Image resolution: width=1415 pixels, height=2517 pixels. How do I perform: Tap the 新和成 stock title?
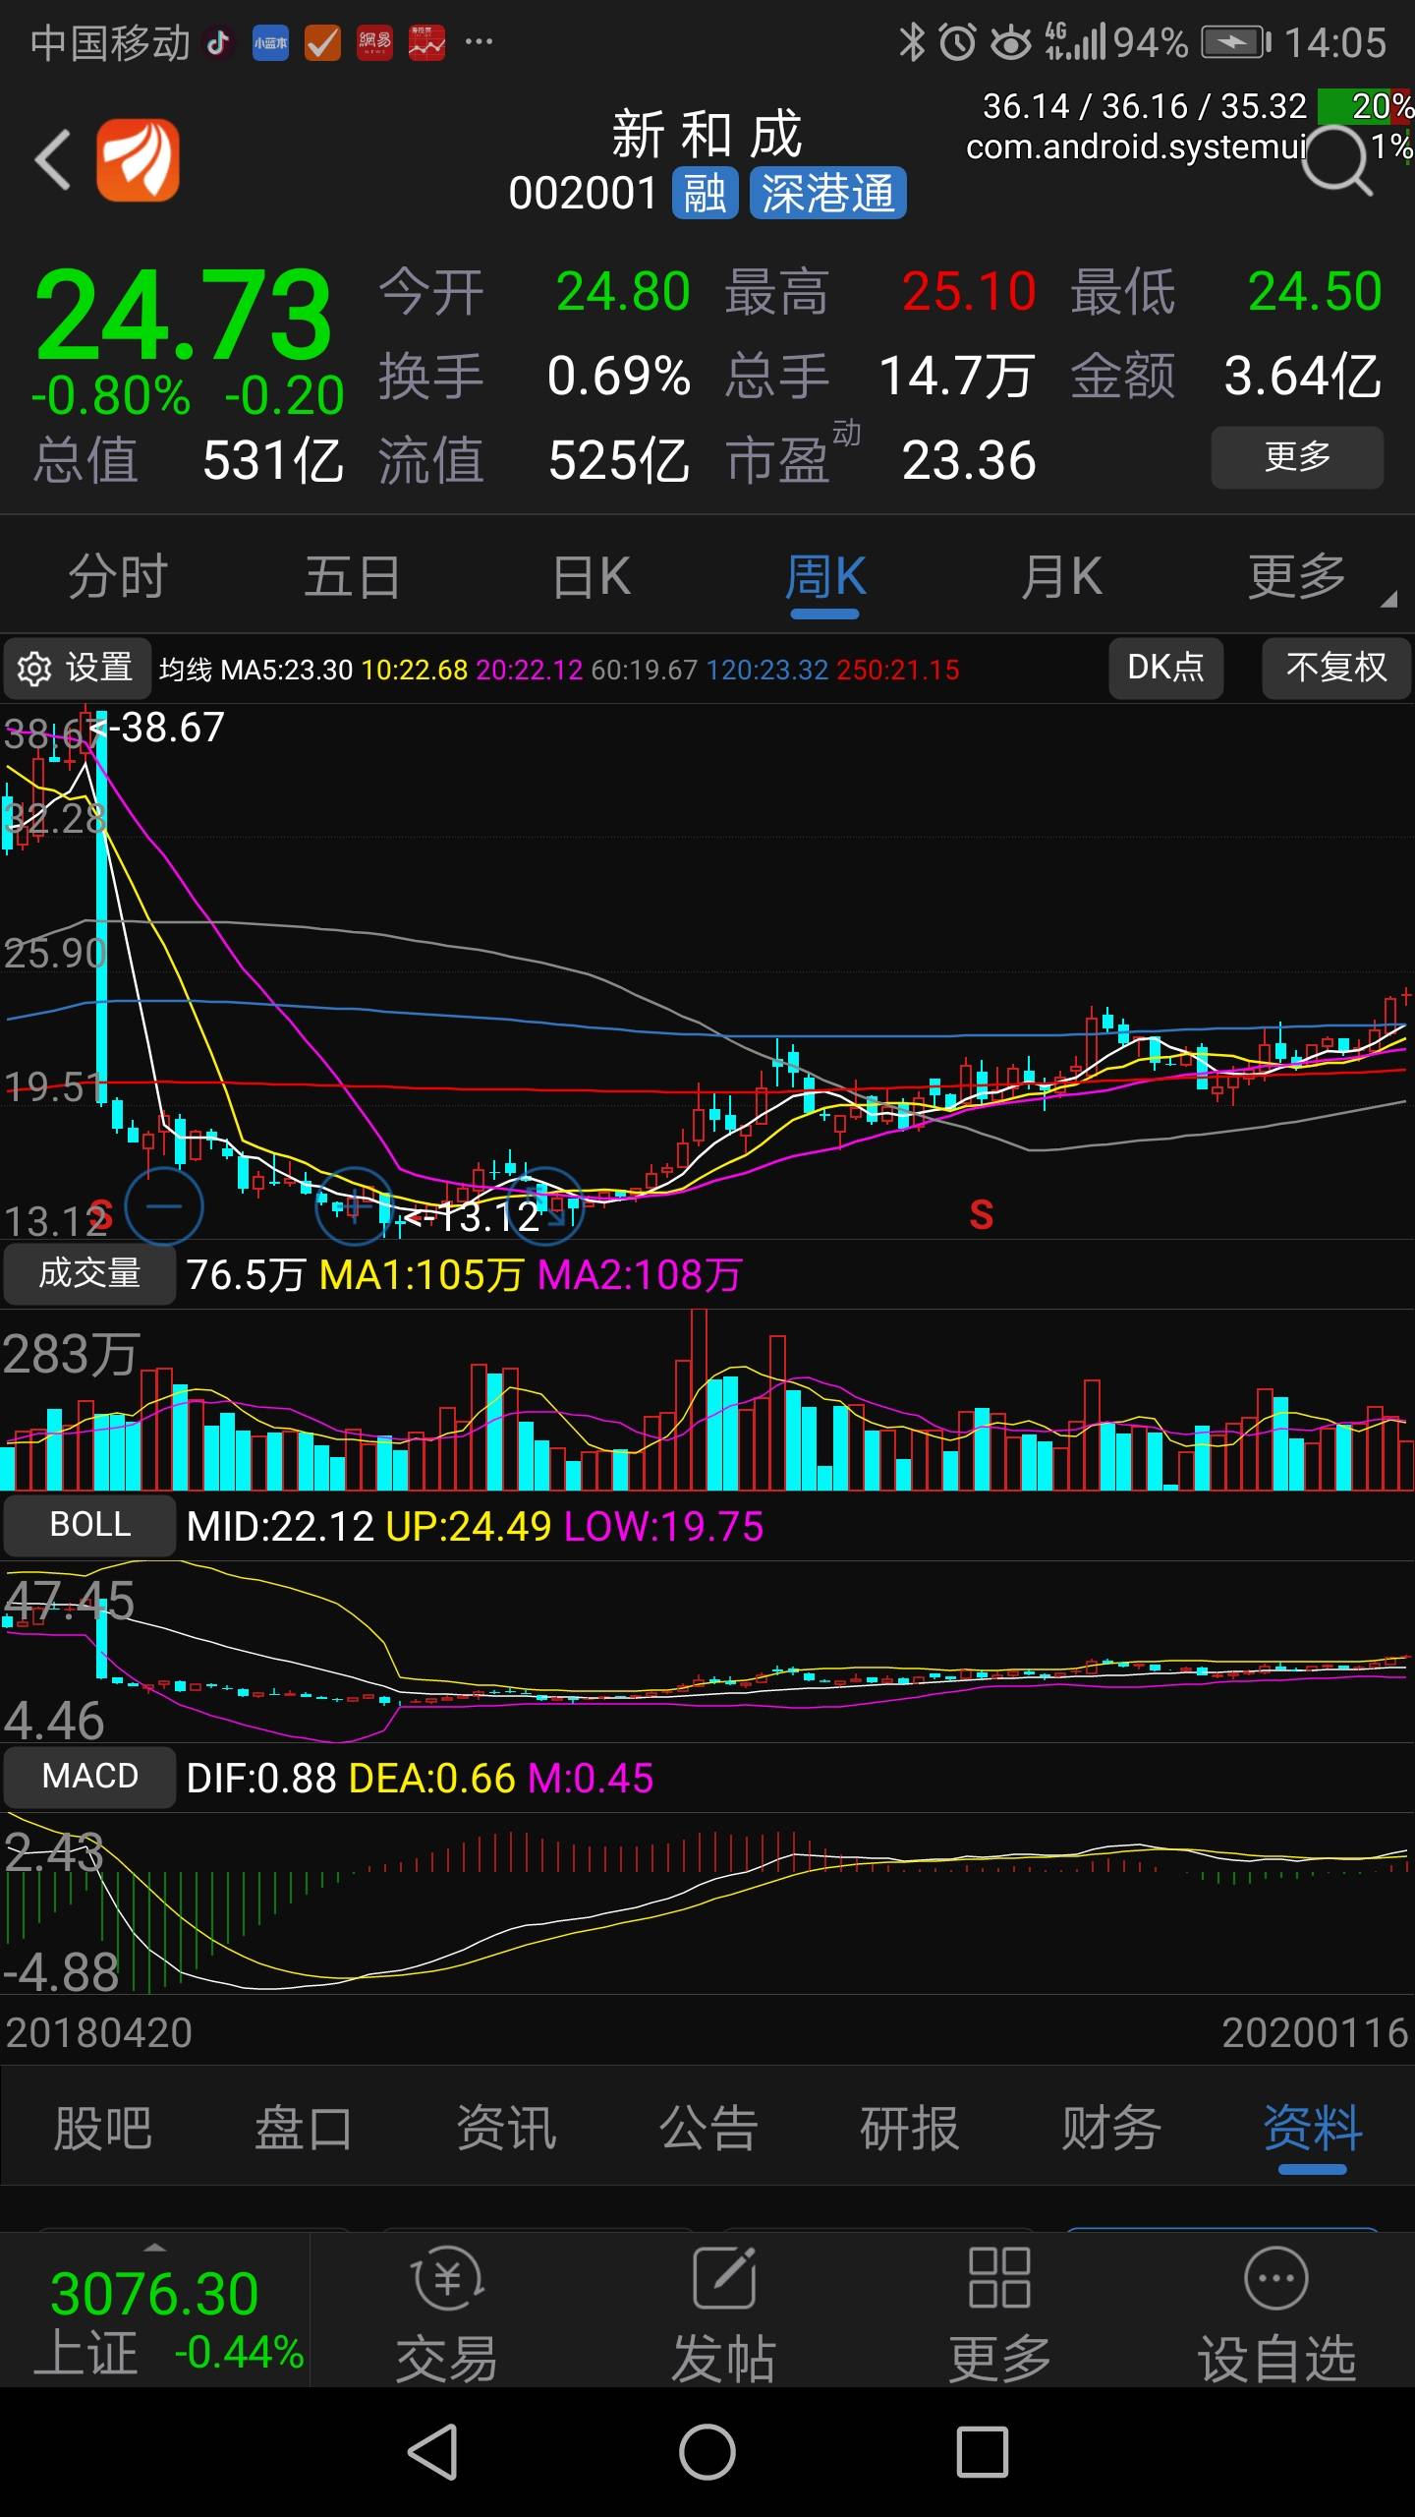pos(707,135)
